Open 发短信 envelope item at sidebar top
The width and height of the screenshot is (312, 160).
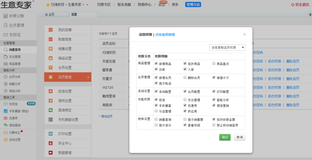pos(12,35)
